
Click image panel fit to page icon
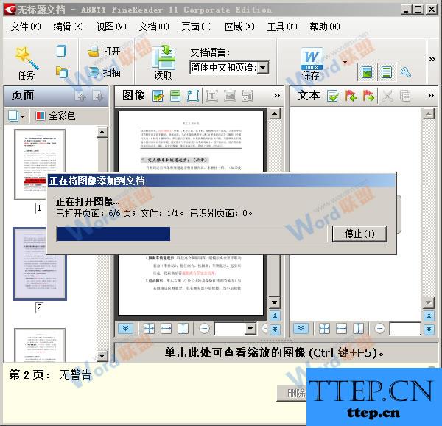149,329
